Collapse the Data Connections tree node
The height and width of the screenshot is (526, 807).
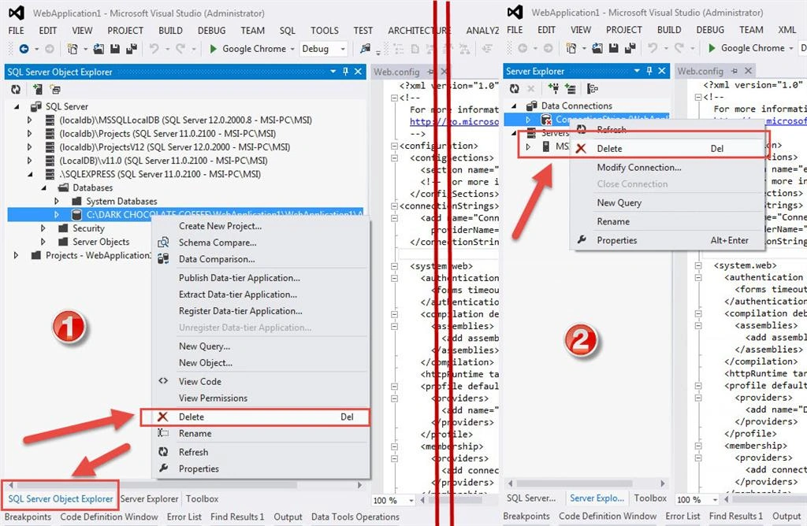(x=514, y=106)
